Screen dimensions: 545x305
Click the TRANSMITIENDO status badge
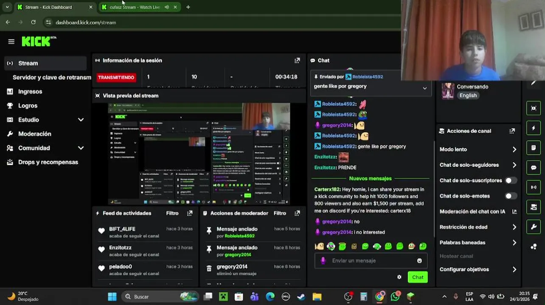click(116, 77)
